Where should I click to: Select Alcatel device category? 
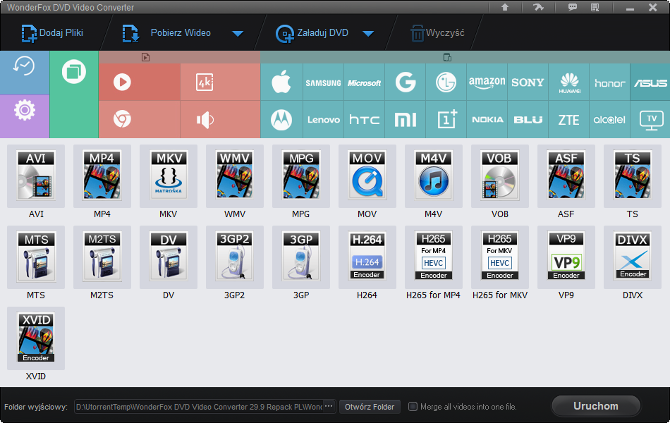coord(610,120)
